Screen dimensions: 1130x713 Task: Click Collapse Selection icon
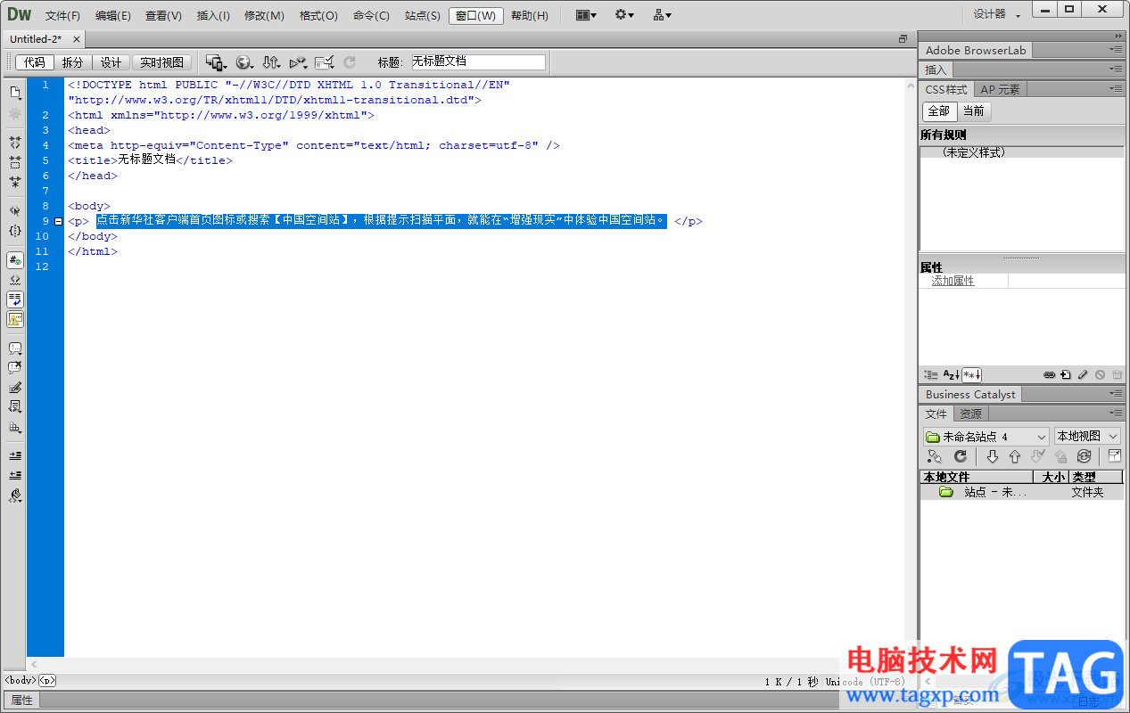coord(15,161)
